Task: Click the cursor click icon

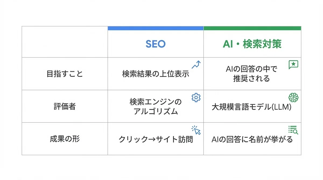Action: pos(196,130)
